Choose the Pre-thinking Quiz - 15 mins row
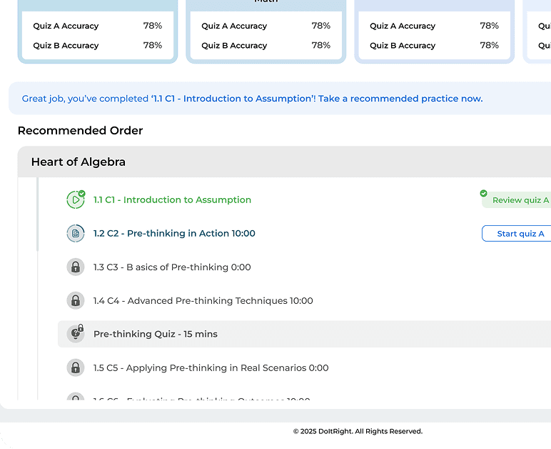Viewport: 551px width, 449px height. point(156,334)
